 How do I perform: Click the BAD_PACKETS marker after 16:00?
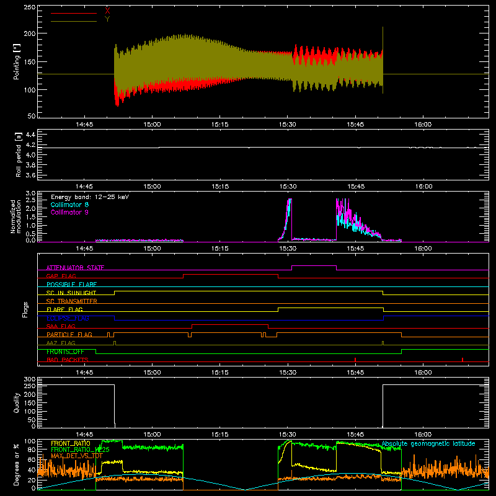[463, 360]
